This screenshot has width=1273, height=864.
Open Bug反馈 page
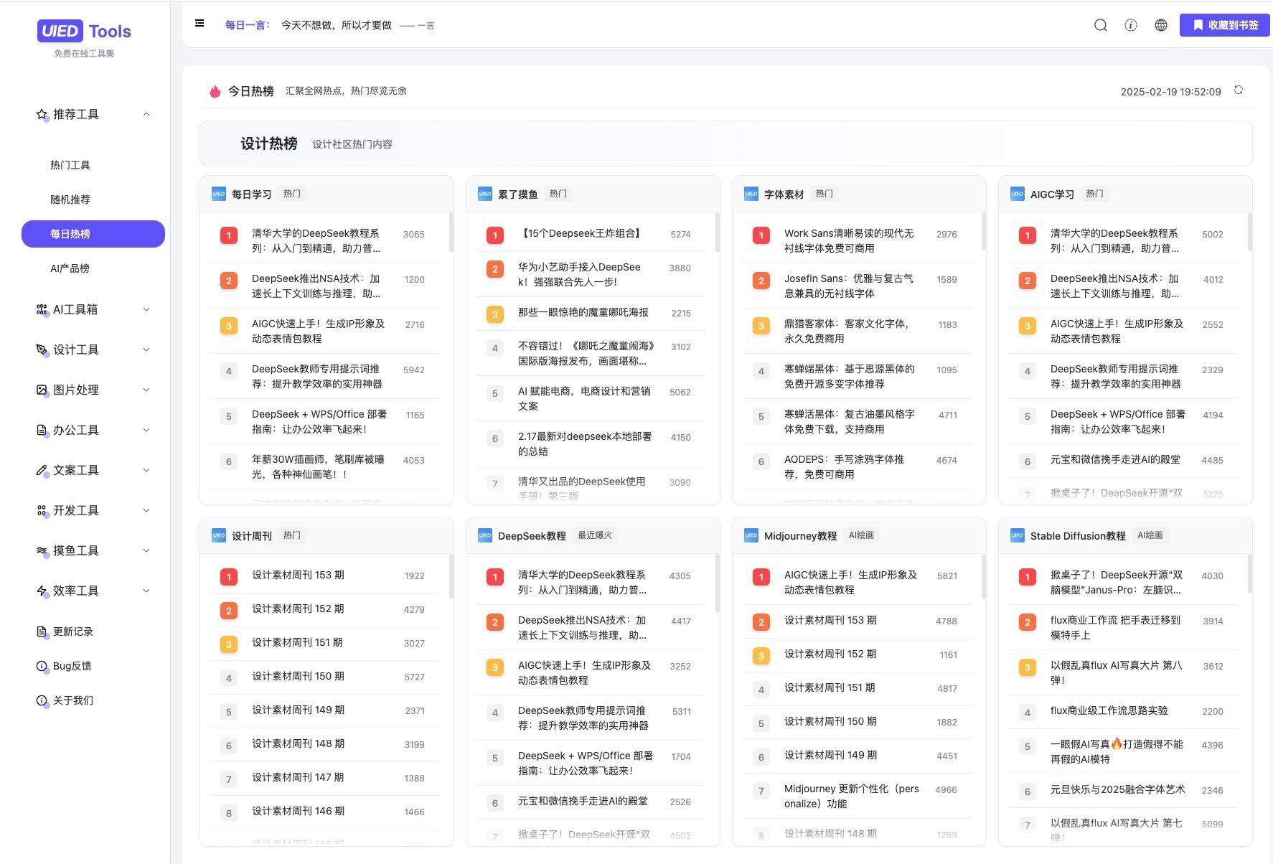point(72,666)
